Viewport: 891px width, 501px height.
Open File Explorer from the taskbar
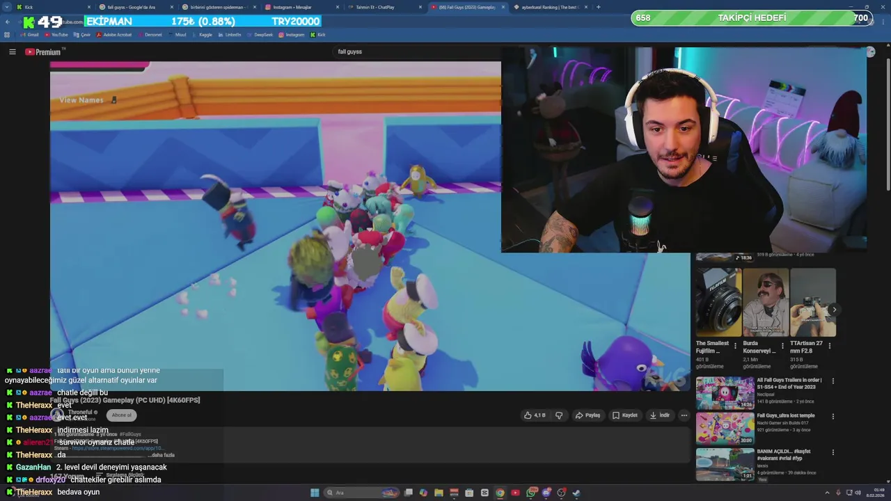tap(439, 493)
